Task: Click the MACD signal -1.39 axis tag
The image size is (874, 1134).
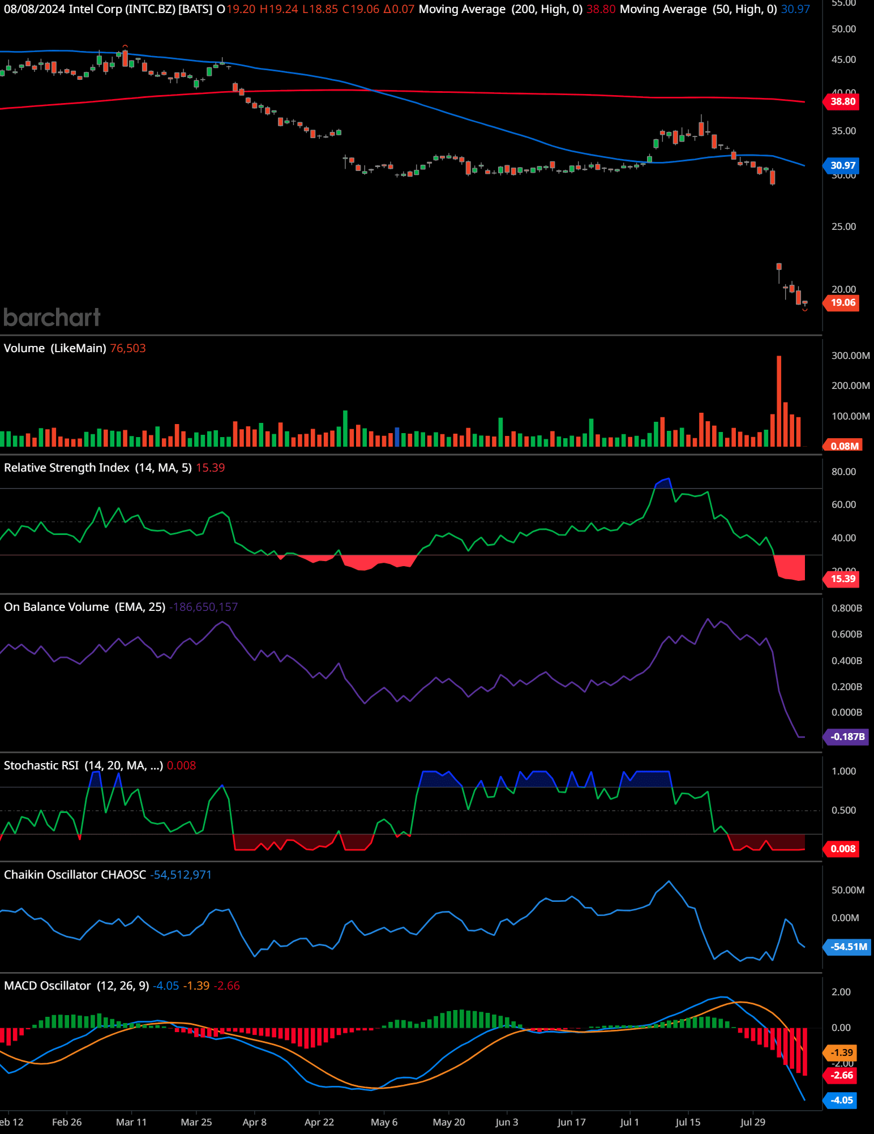Action: 841,1052
